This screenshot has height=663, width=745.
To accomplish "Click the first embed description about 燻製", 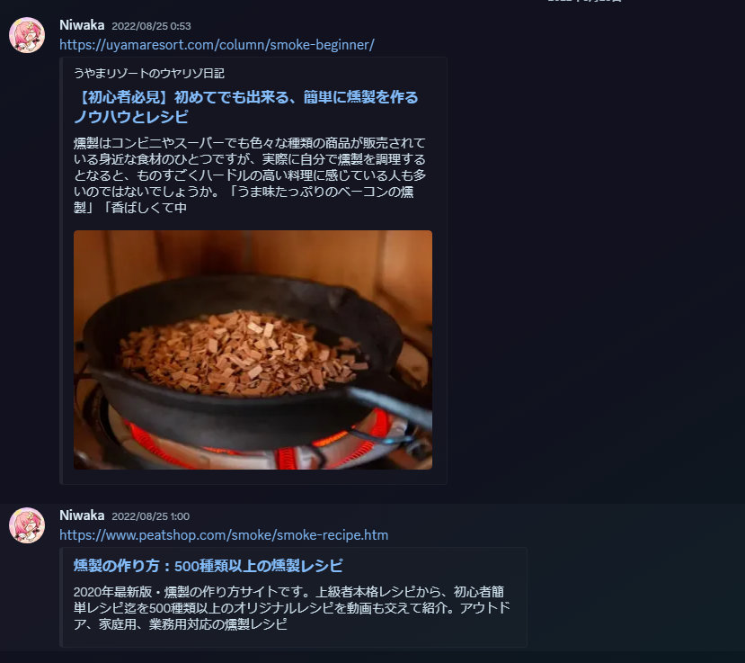I will pyautogui.click(x=250, y=175).
